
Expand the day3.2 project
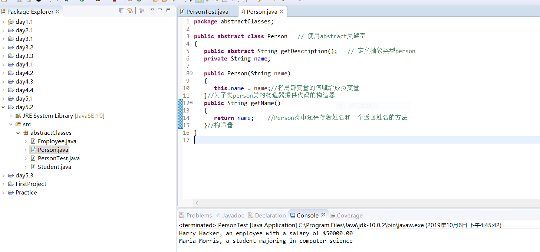[3, 48]
